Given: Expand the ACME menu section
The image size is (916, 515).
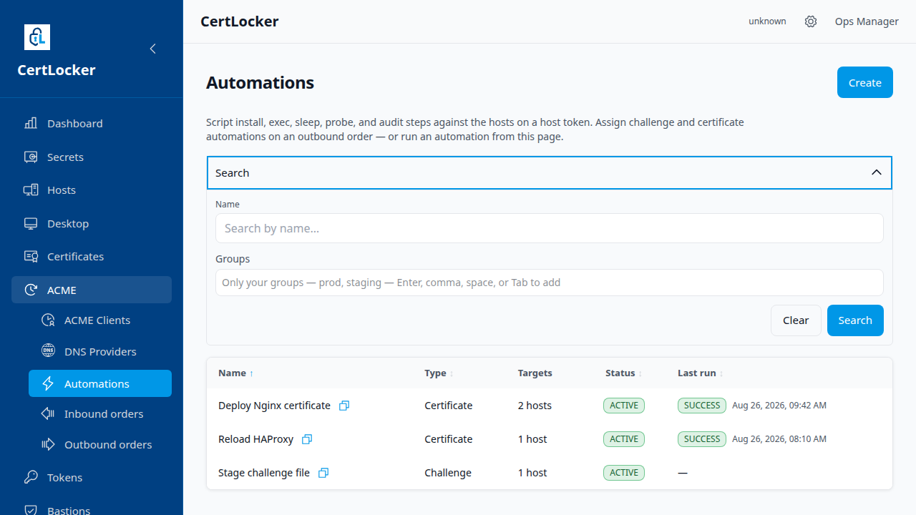Looking at the screenshot, I should pyautogui.click(x=92, y=290).
